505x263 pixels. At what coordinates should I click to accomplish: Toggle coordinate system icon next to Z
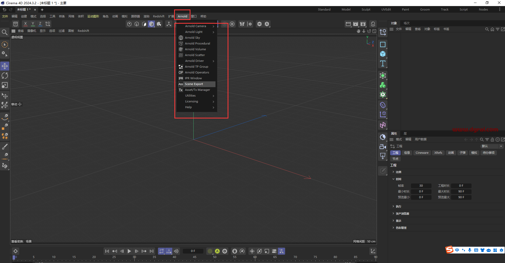pyautogui.click(x=48, y=24)
